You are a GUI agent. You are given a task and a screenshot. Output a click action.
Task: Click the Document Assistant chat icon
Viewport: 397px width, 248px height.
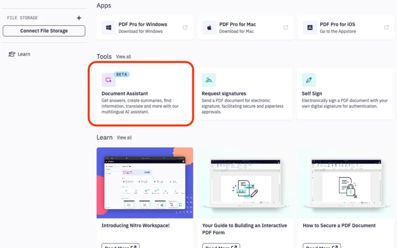coord(108,80)
